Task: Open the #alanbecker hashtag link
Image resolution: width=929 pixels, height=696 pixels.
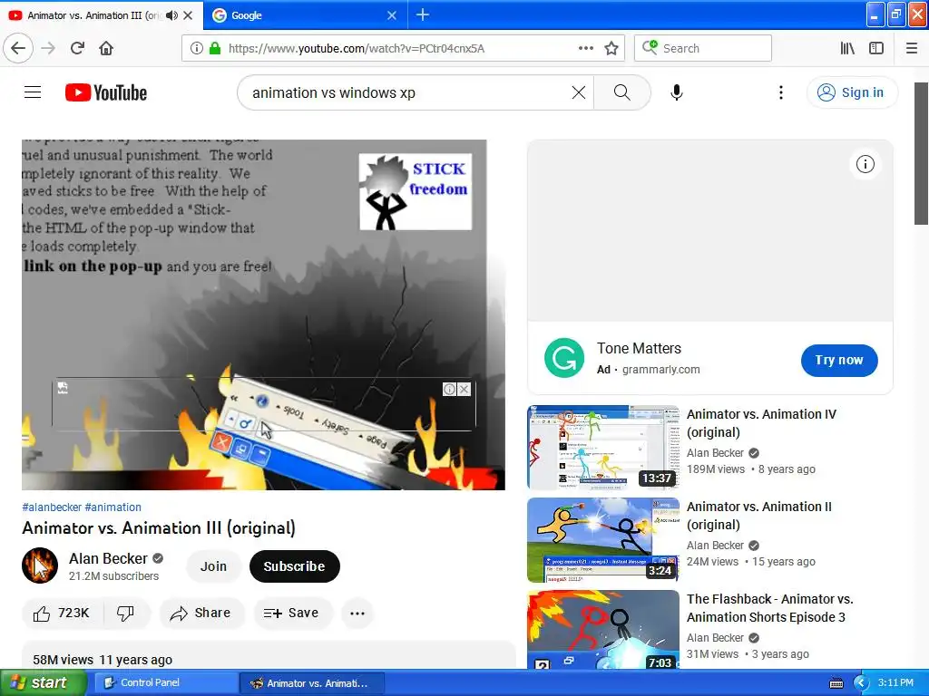Action: pyautogui.click(x=52, y=507)
